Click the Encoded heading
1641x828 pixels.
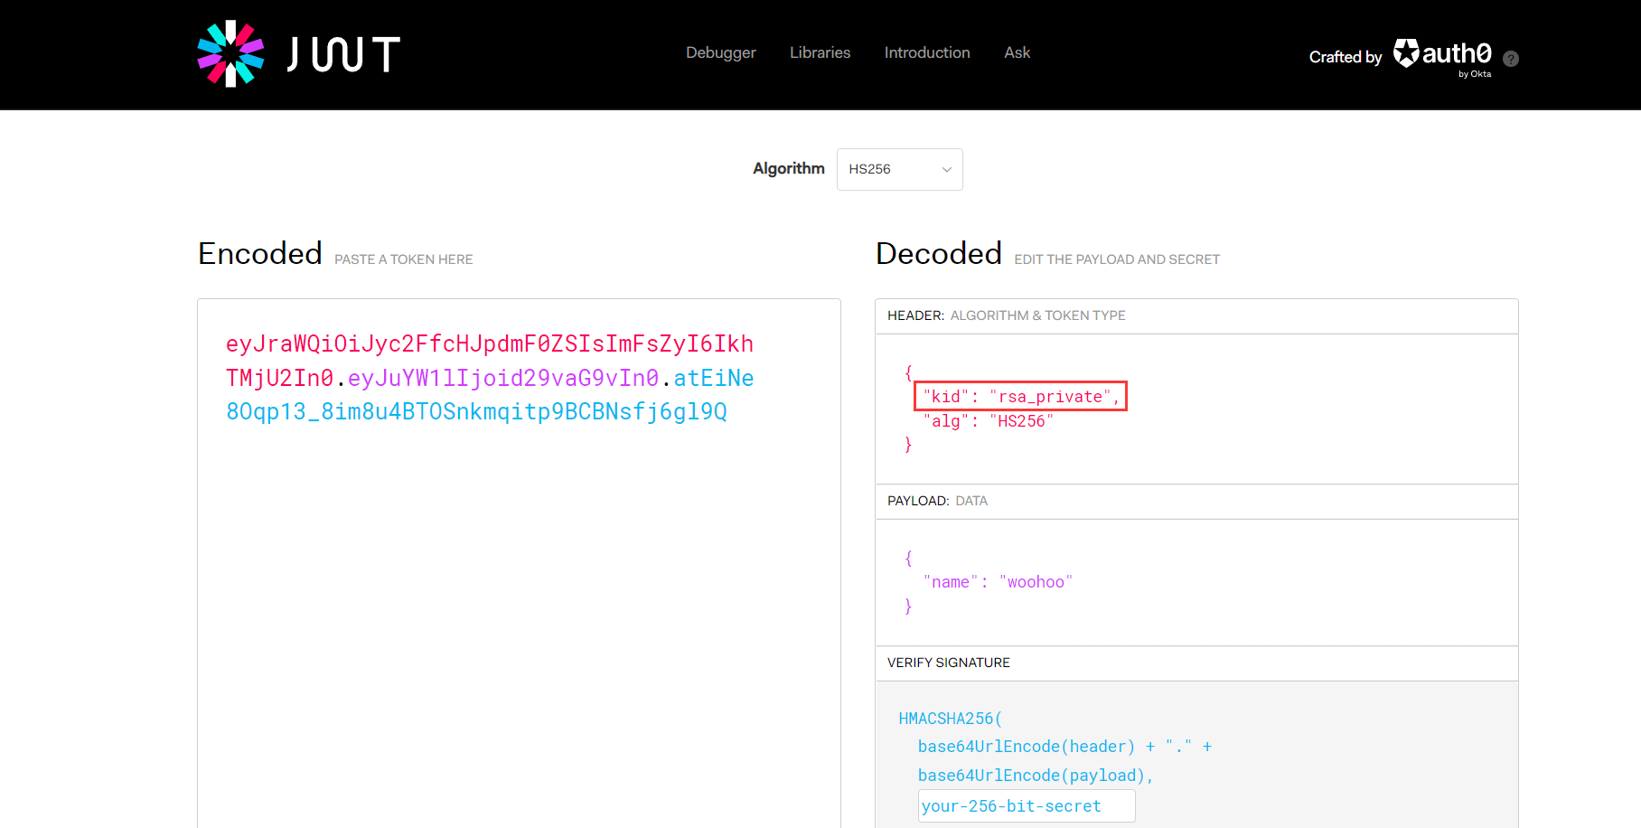click(260, 254)
